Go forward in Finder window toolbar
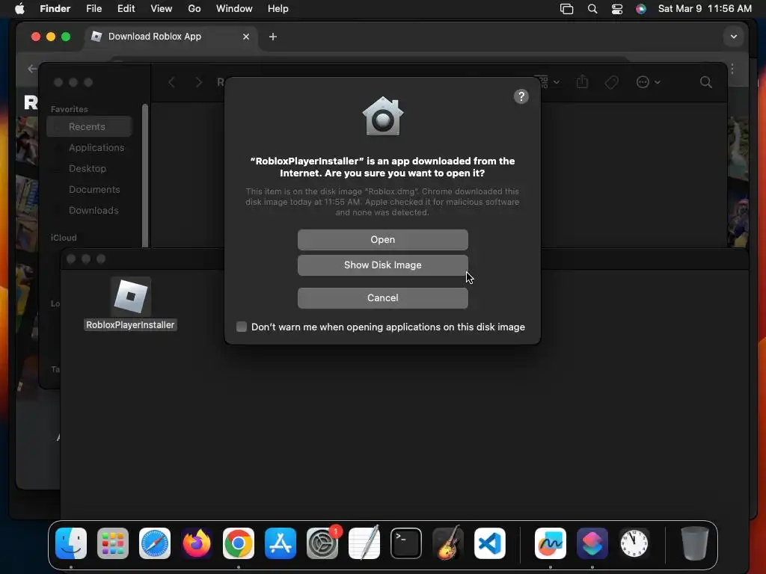The width and height of the screenshot is (766, 574). [198, 82]
